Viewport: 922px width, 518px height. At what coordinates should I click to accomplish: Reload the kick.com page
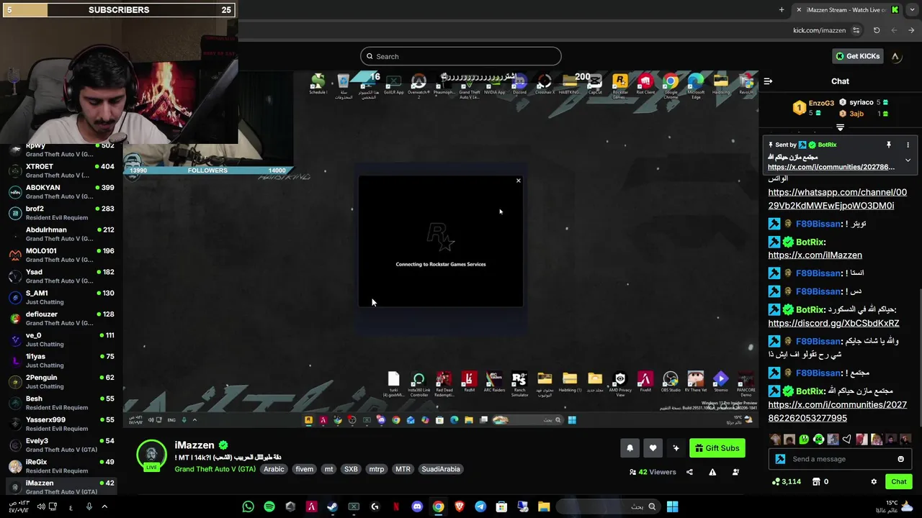pos(877,30)
